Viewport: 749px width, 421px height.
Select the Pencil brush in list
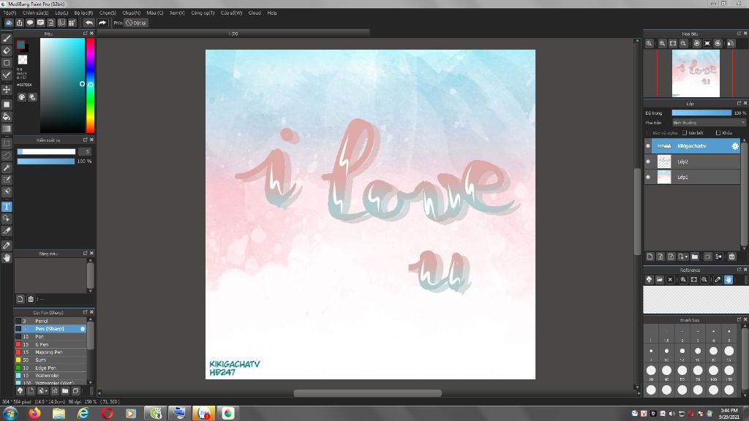point(50,322)
